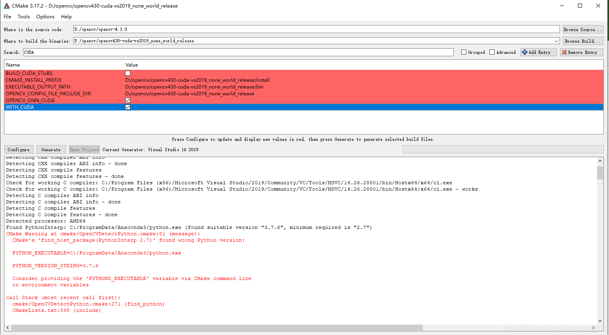Uncheck the OPENCV_DNN_CUDA checkbox
The height and width of the screenshot is (335, 609).
coord(128,100)
